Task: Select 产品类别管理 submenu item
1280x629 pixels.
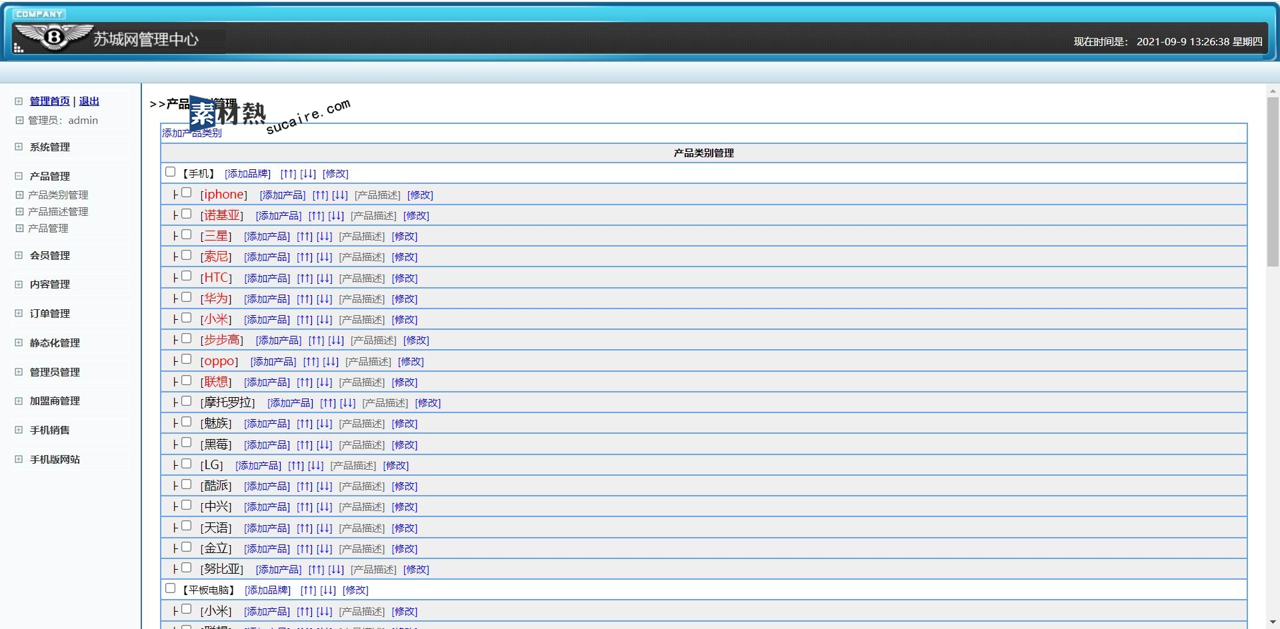Action: 58,195
